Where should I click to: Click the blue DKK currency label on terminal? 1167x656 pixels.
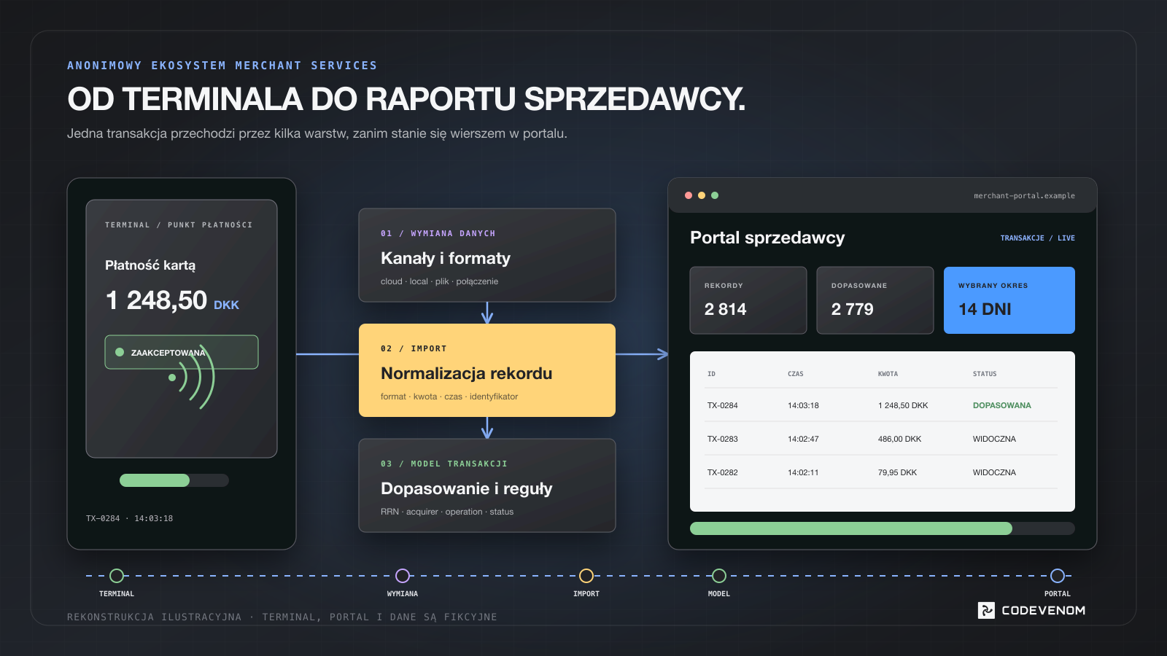[x=226, y=305]
